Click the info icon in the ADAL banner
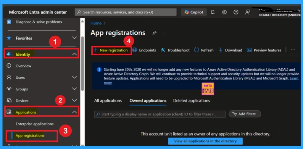This screenshot has width=303, height=149. (99, 69)
